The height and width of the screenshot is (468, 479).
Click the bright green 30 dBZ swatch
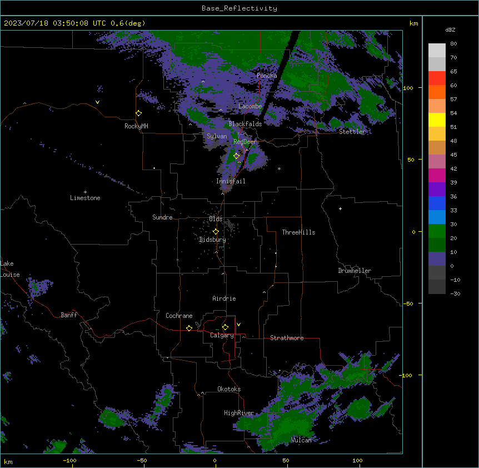click(437, 231)
